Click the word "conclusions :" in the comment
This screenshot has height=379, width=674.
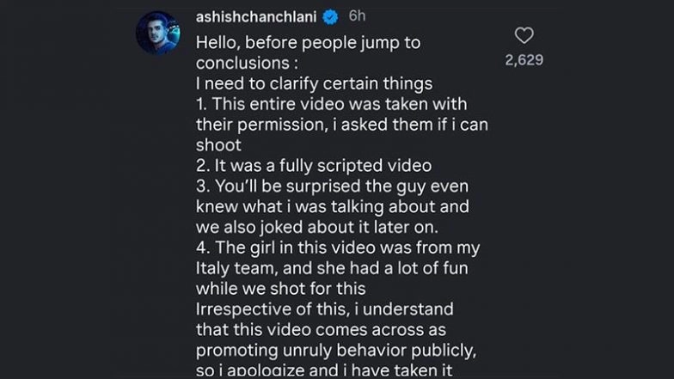click(242, 63)
